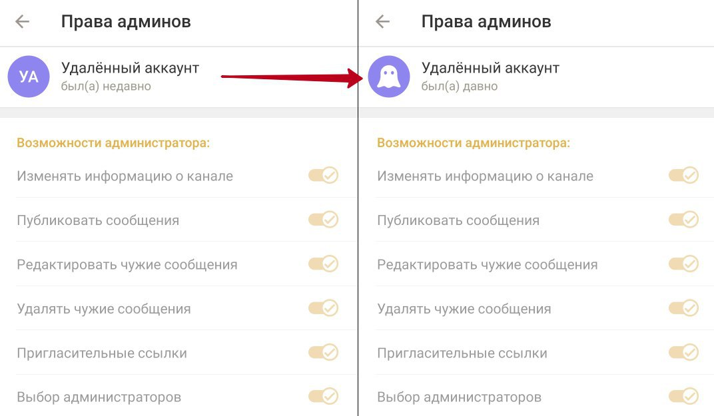Open the UA initials avatar
The width and height of the screenshot is (714, 416).
tap(29, 77)
